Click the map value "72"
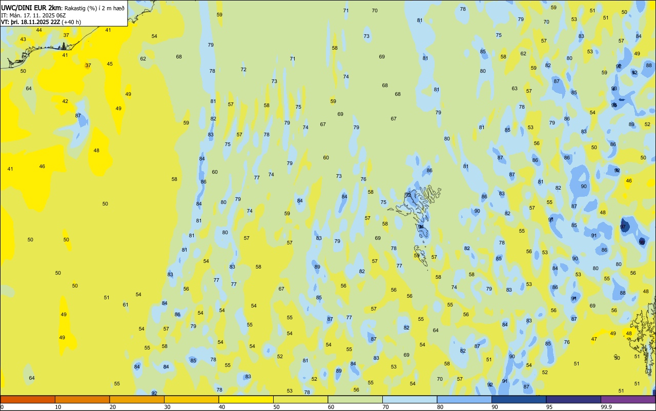This screenshot has height=411, width=656. 243,70
